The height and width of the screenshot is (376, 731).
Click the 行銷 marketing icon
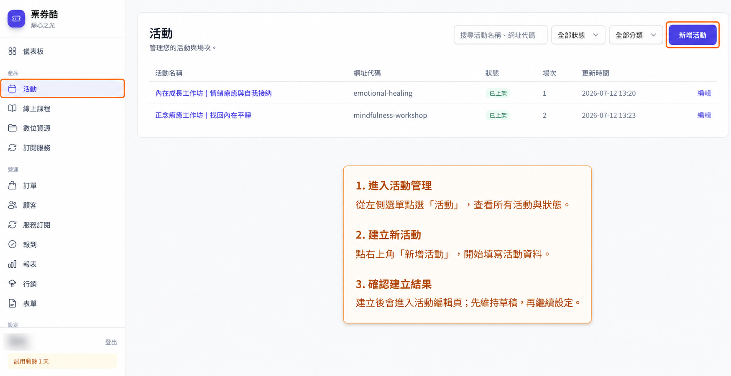point(13,284)
